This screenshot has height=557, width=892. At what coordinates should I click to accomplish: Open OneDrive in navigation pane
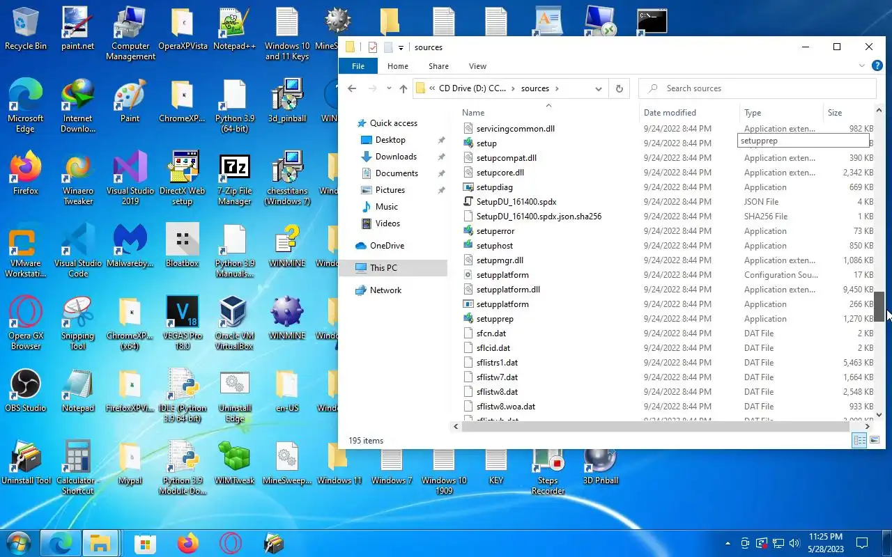(x=387, y=246)
